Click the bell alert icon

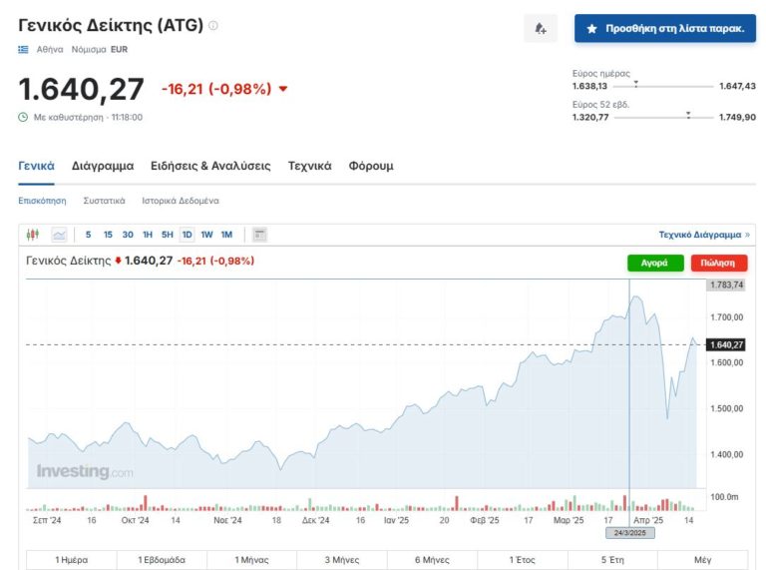click(x=541, y=28)
